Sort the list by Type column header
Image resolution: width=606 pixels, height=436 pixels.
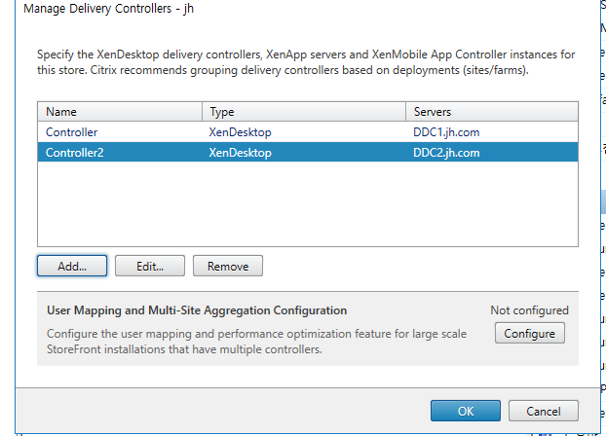(x=304, y=112)
